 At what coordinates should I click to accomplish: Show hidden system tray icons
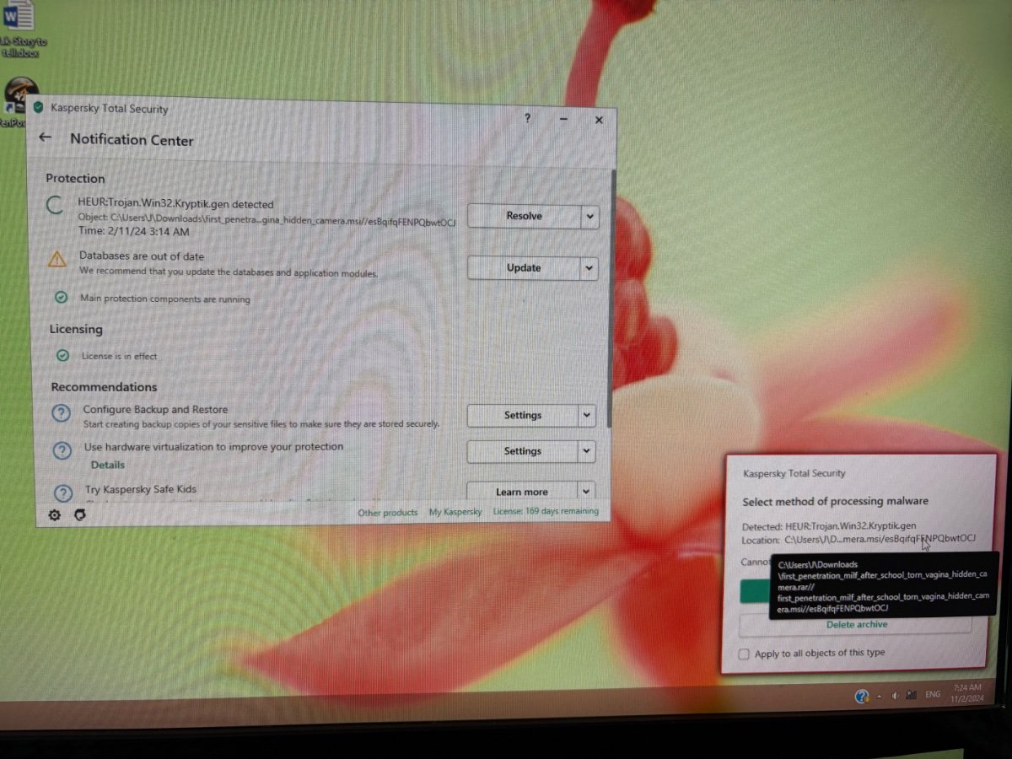pyautogui.click(x=880, y=697)
